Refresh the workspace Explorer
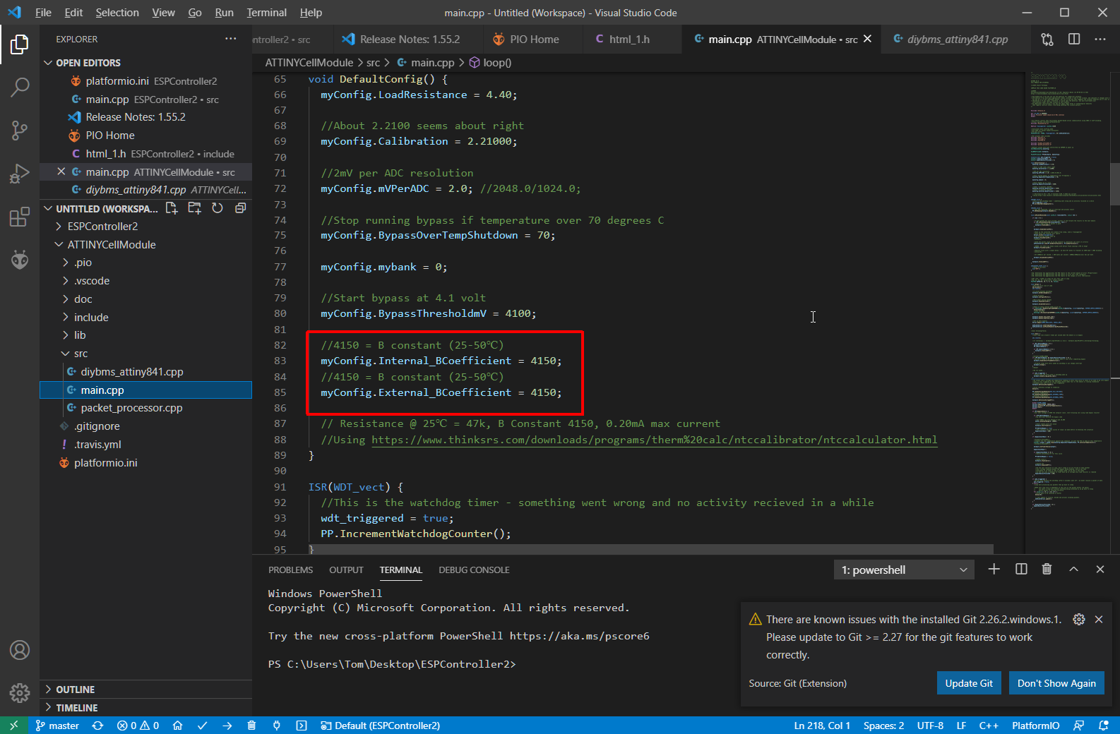 coord(218,208)
